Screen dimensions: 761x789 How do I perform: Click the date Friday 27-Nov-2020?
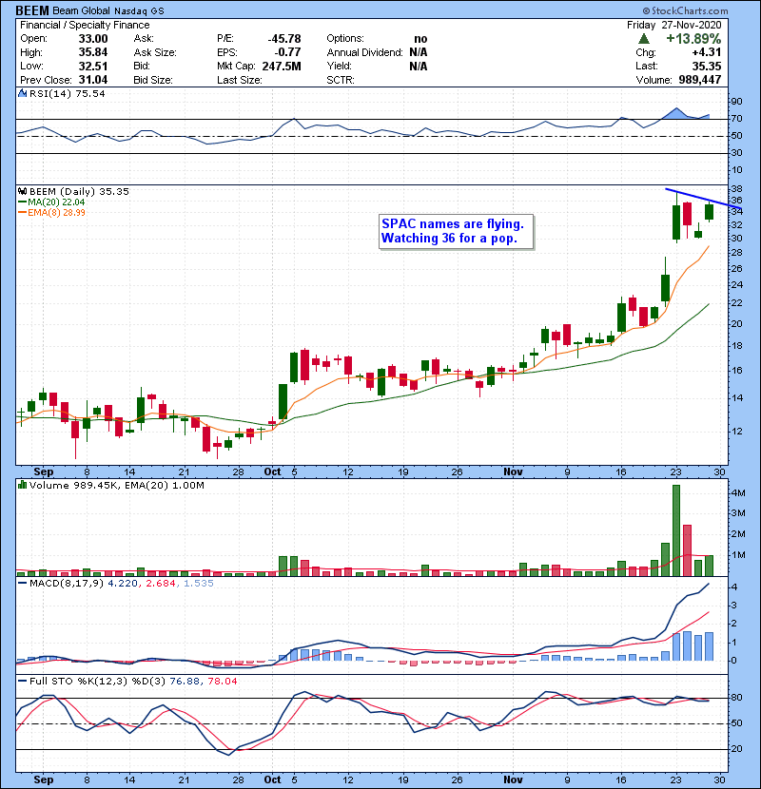pyautogui.click(x=673, y=25)
